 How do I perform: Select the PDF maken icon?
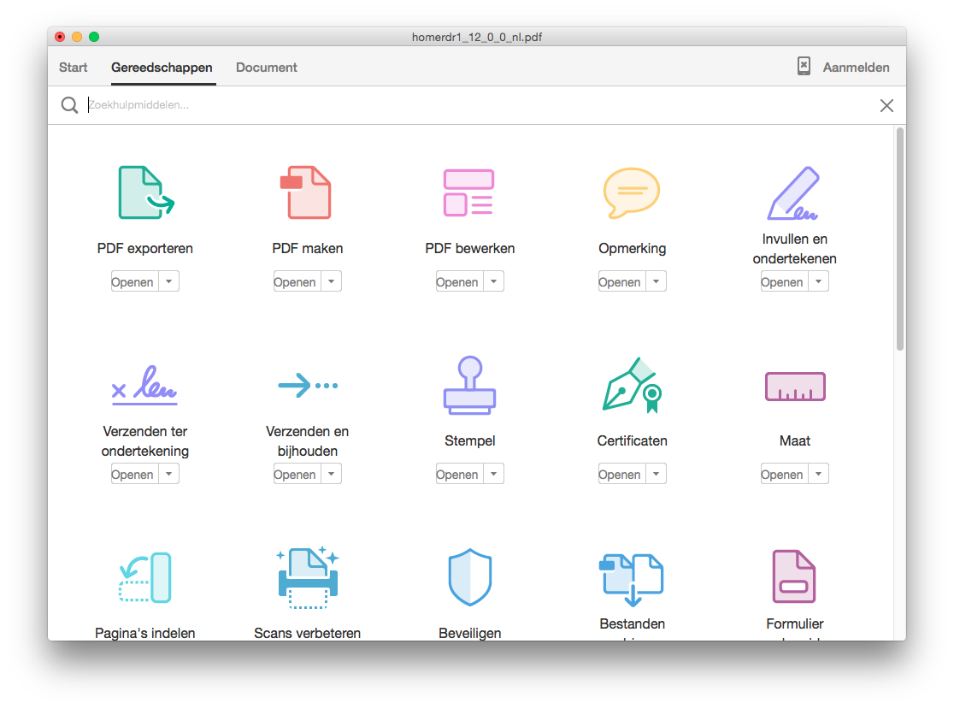307,192
